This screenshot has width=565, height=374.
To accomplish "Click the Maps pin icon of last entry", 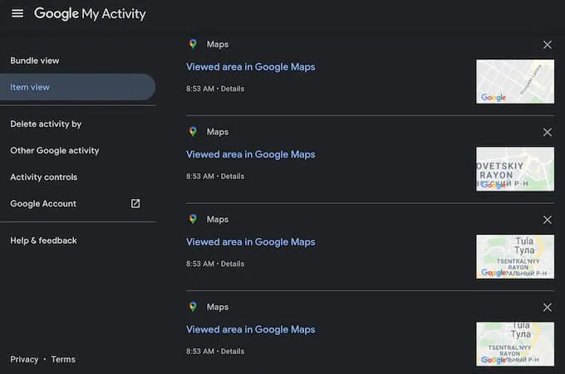I will click(193, 307).
